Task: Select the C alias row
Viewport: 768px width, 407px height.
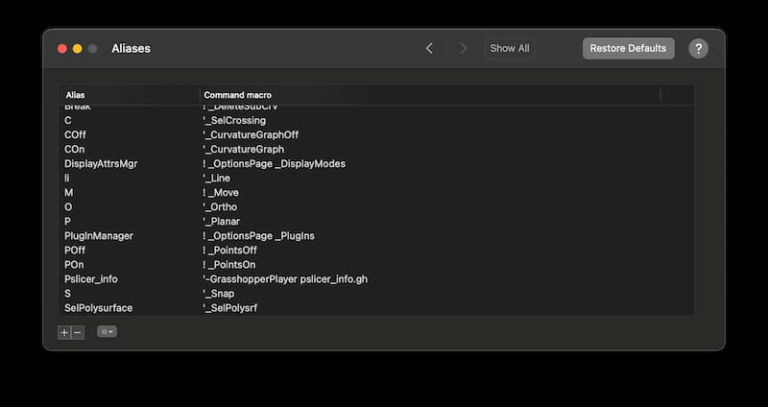Action: click(375, 121)
